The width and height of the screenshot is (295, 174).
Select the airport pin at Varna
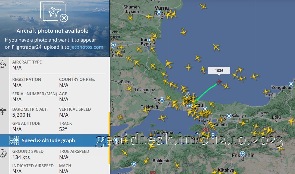coord(159,13)
